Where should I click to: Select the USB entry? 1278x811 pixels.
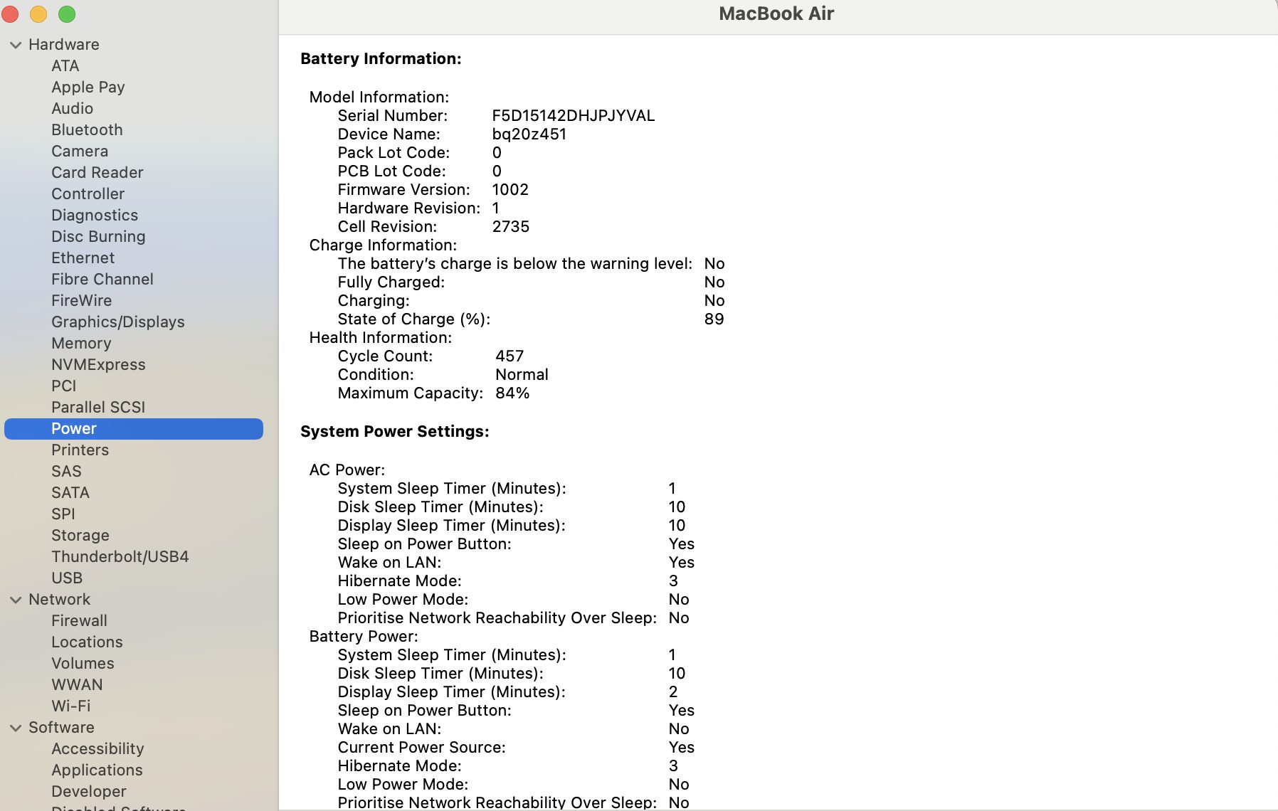coord(67,578)
